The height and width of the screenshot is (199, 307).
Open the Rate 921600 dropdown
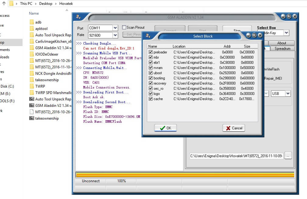tap(115, 35)
